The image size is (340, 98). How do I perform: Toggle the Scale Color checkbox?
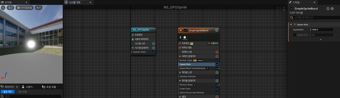pos(217,89)
